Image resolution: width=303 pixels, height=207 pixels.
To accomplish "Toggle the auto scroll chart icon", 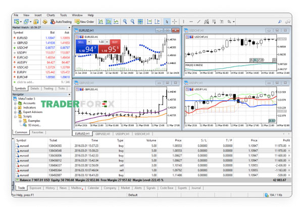I will (149, 22).
